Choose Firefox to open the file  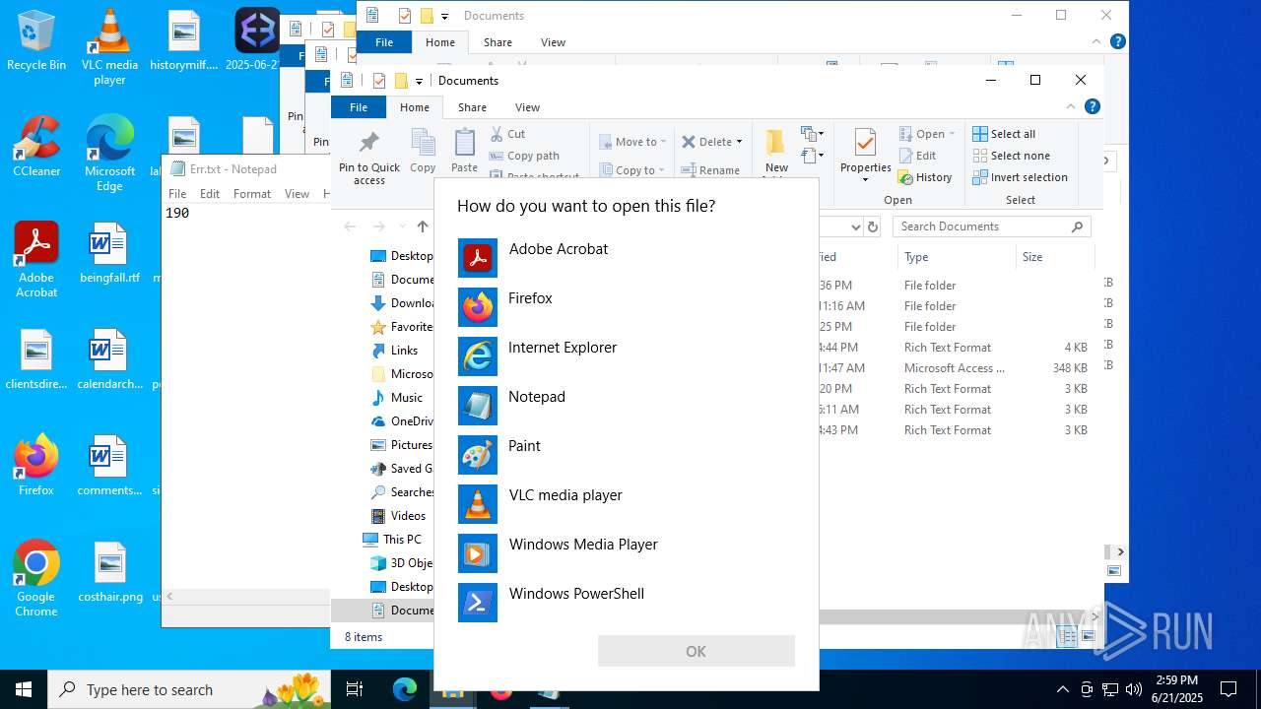(x=627, y=307)
